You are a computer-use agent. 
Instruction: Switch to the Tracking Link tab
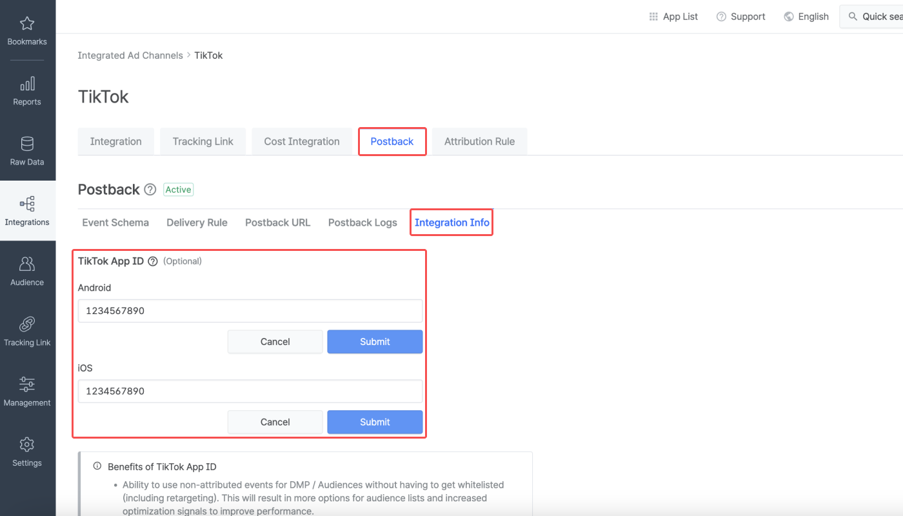pos(203,142)
